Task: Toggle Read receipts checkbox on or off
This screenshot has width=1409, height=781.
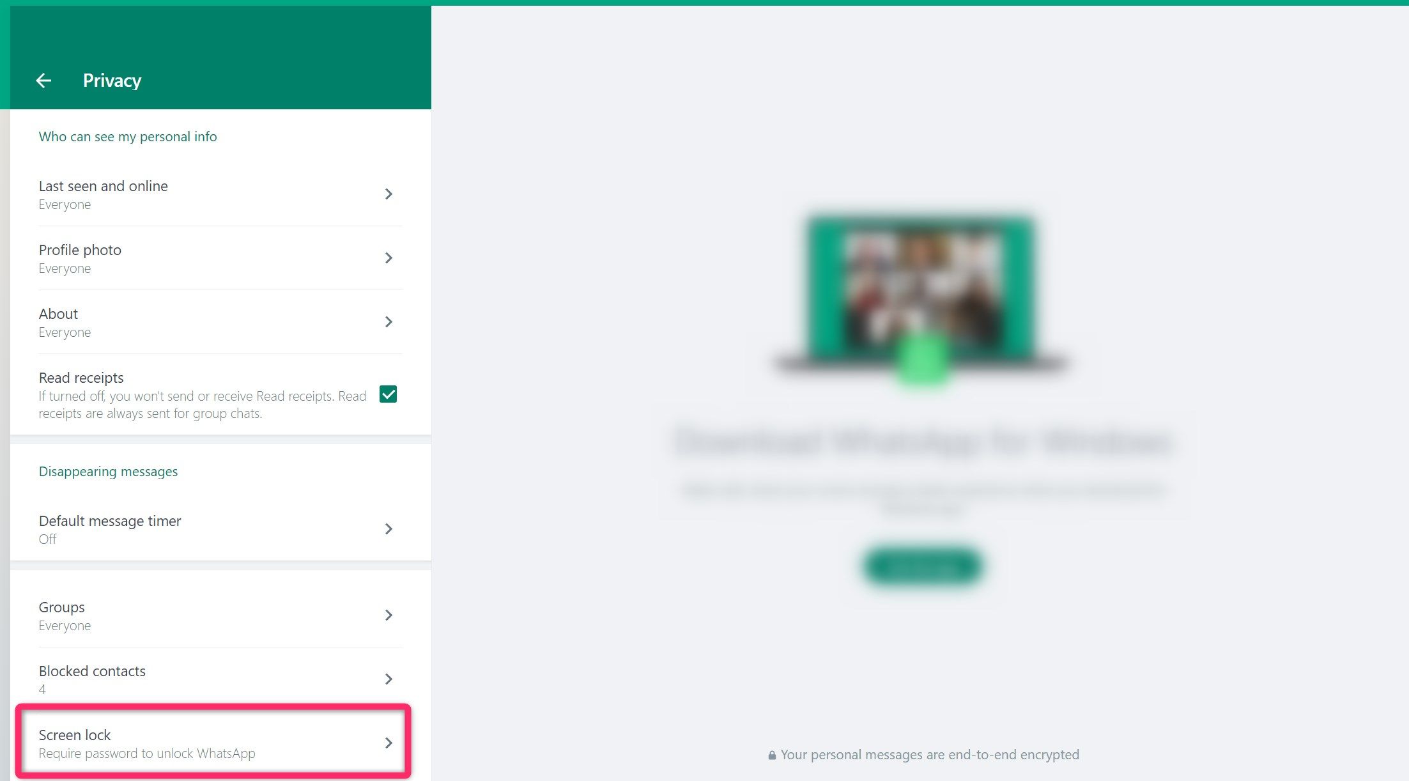Action: click(x=389, y=394)
